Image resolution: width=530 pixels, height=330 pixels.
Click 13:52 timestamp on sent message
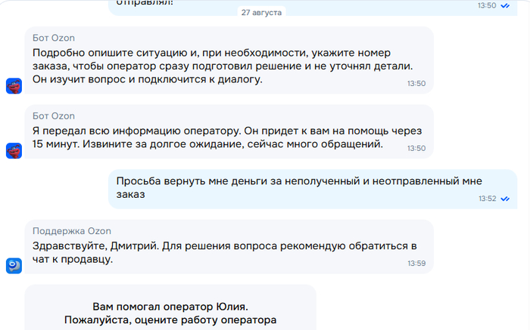point(488,199)
